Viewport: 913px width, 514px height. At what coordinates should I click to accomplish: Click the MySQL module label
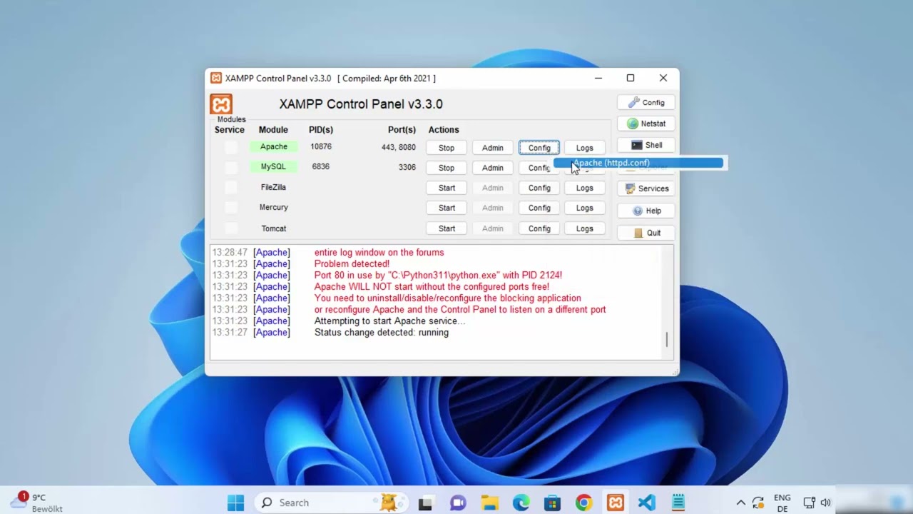273,166
